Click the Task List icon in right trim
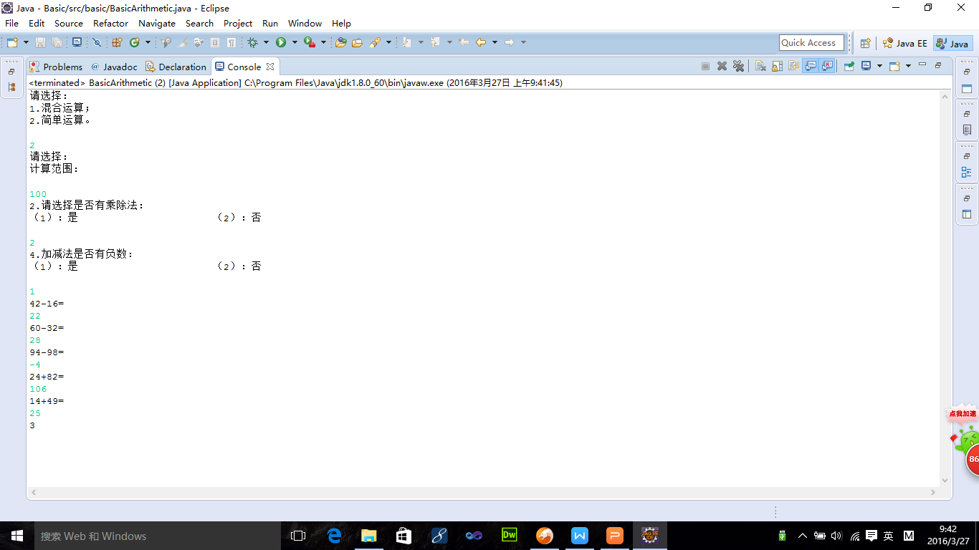The image size is (979, 550). (967, 130)
